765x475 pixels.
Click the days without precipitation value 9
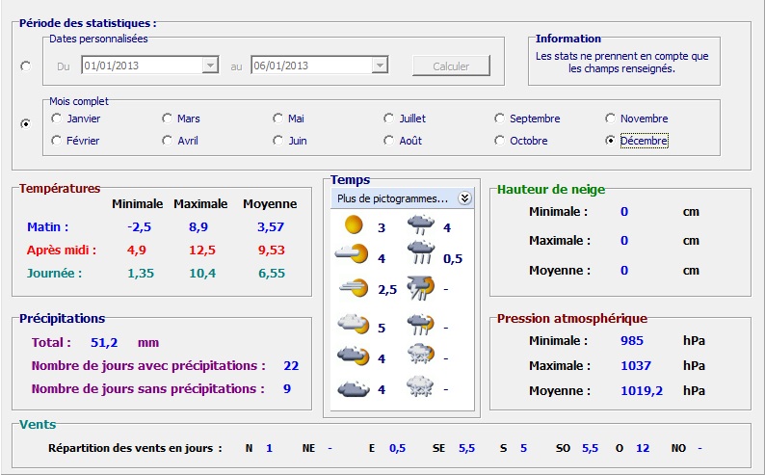(287, 388)
